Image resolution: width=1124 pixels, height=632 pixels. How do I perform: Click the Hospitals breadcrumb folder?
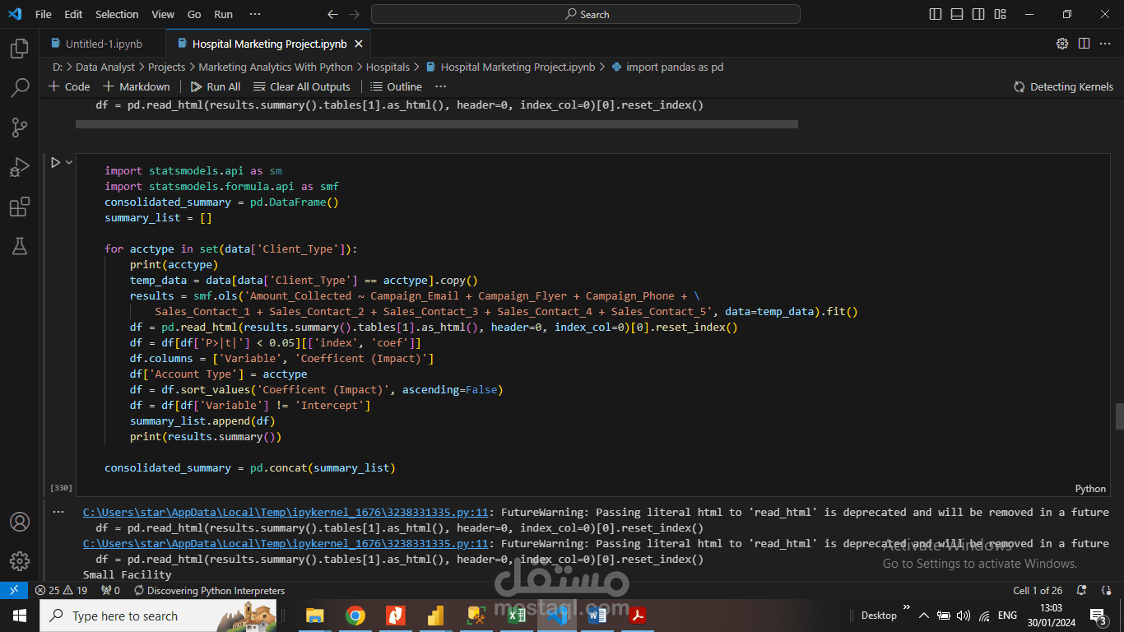click(x=388, y=67)
